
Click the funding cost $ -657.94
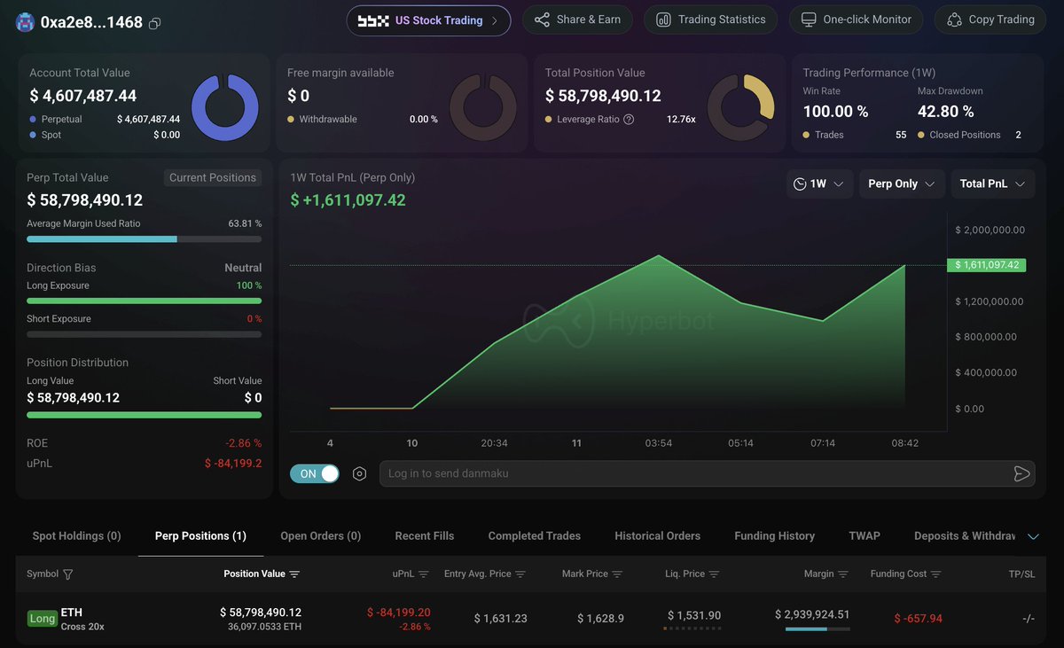[x=918, y=618]
